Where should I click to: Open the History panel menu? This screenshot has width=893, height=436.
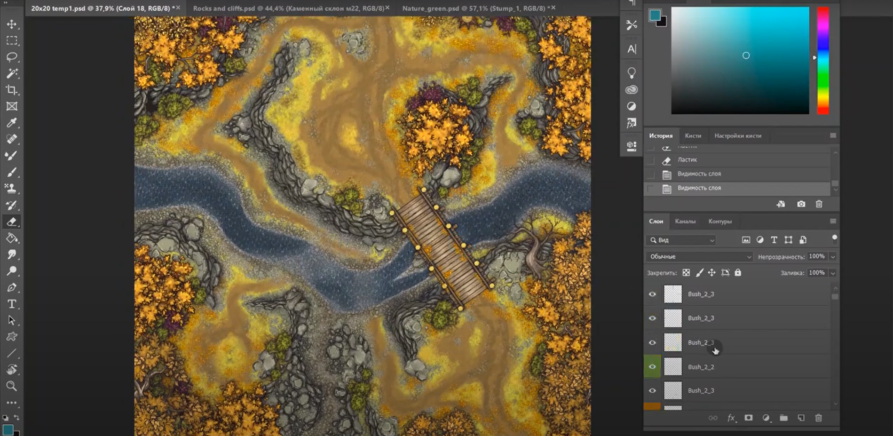click(x=833, y=135)
